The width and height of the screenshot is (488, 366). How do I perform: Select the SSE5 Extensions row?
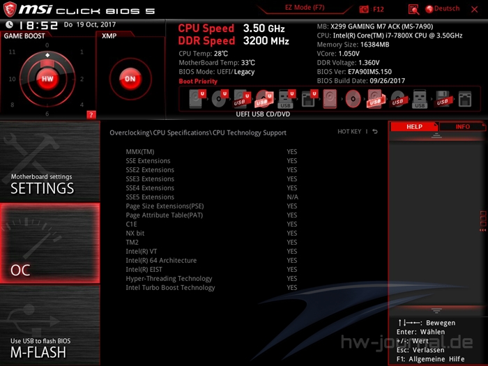point(212,197)
